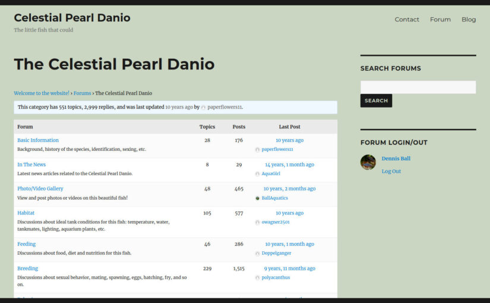
Task: Click the Habitat topics count 105
Action: click(207, 213)
